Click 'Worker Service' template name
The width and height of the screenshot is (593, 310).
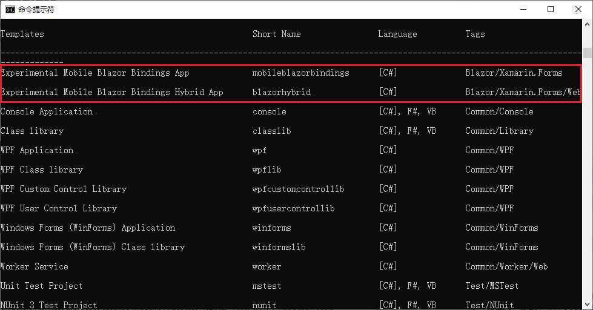click(x=35, y=266)
